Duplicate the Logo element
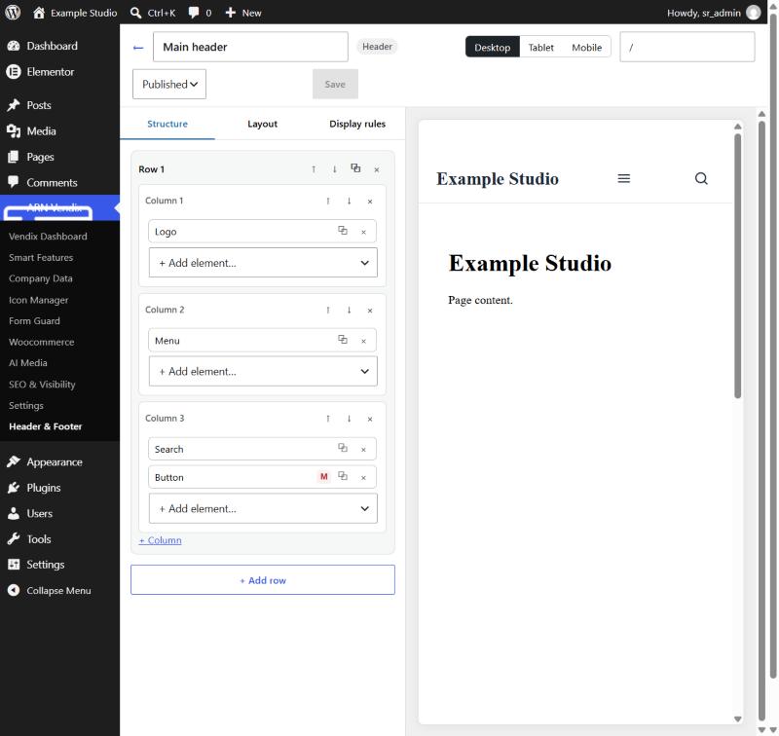Viewport: 779px width, 736px height. [343, 231]
